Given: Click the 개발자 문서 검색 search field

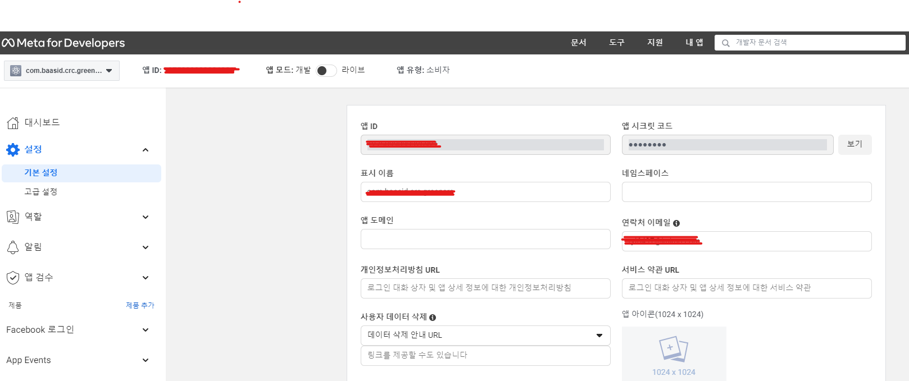Looking at the screenshot, I should [x=810, y=43].
